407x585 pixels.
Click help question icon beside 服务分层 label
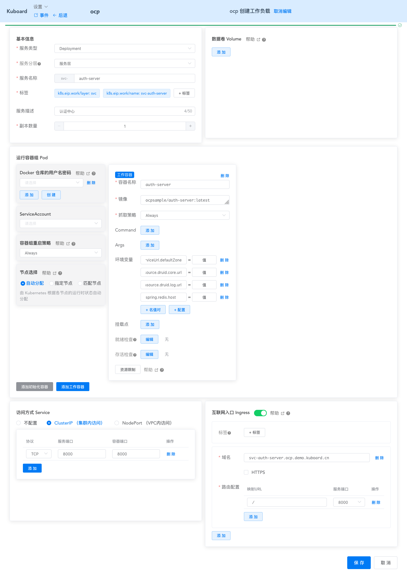tap(39, 64)
